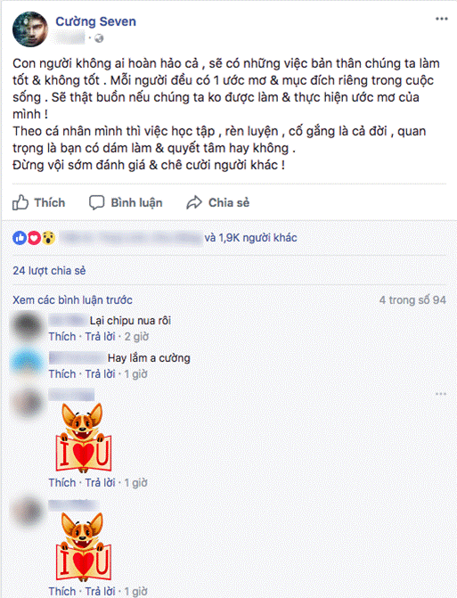The width and height of the screenshot is (457, 598).
Task: Click the Bình luận comment bubble icon
Action: (96, 203)
